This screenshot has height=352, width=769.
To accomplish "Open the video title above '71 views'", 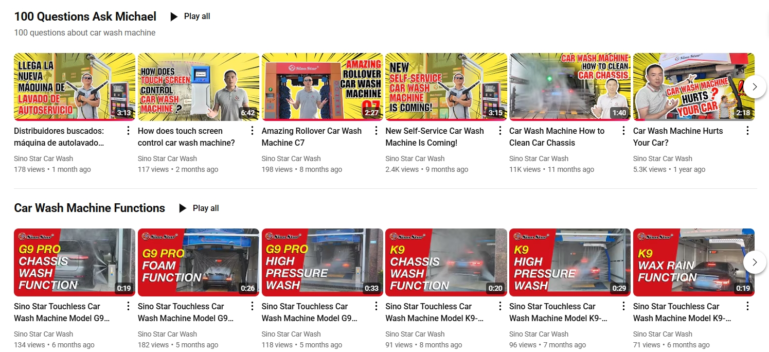I will (x=683, y=312).
